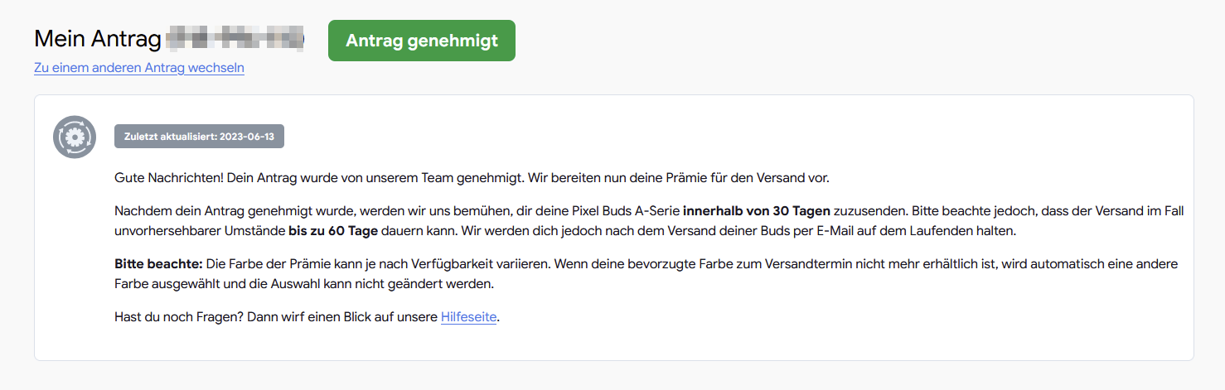1225x390 pixels.
Task: Click the gear processing status icon
Action: (x=75, y=137)
